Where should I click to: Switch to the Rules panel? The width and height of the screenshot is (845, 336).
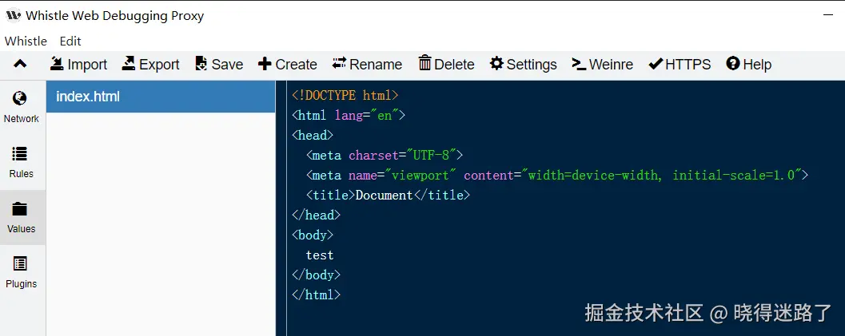click(x=21, y=162)
